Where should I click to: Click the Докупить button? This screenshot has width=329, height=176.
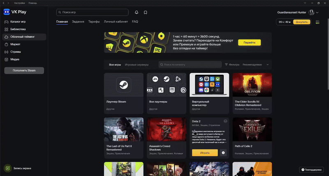(302, 22)
